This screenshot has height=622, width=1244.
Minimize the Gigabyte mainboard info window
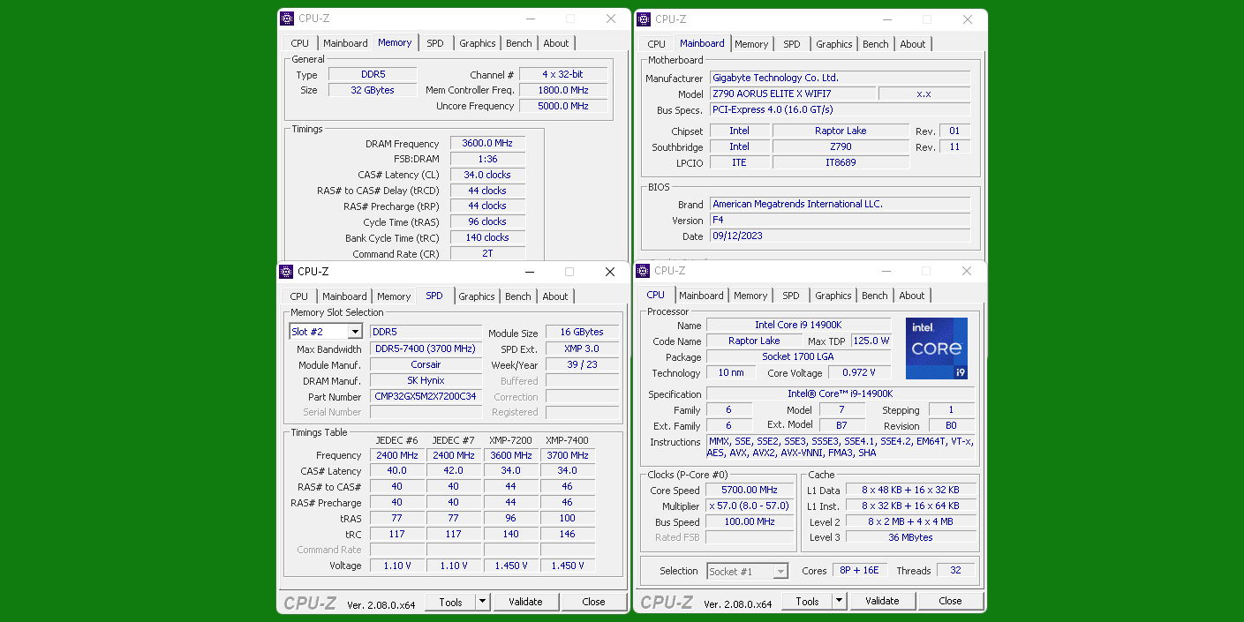point(886,19)
